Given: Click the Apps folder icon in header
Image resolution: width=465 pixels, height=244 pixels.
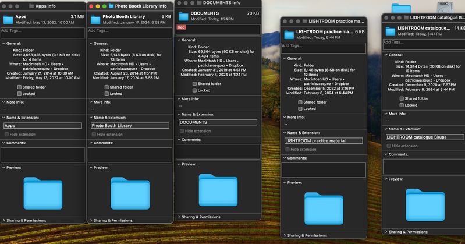Looking at the screenshot, I should point(8,20).
